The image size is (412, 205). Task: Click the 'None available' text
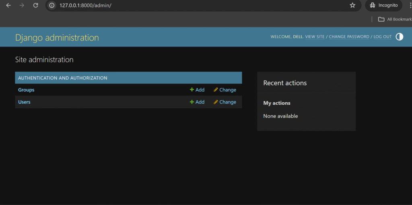280,116
